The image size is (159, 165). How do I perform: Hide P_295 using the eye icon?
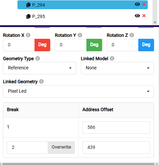point(137,16)
